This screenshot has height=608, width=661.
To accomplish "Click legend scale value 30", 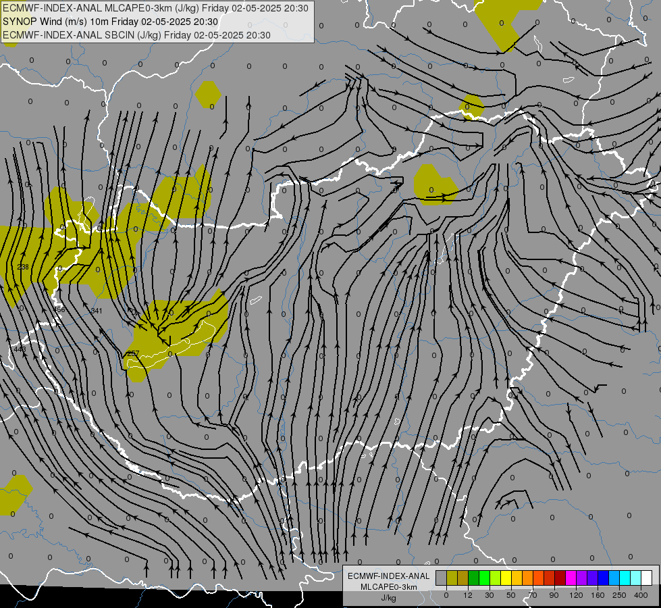I will tap(490, 595).
